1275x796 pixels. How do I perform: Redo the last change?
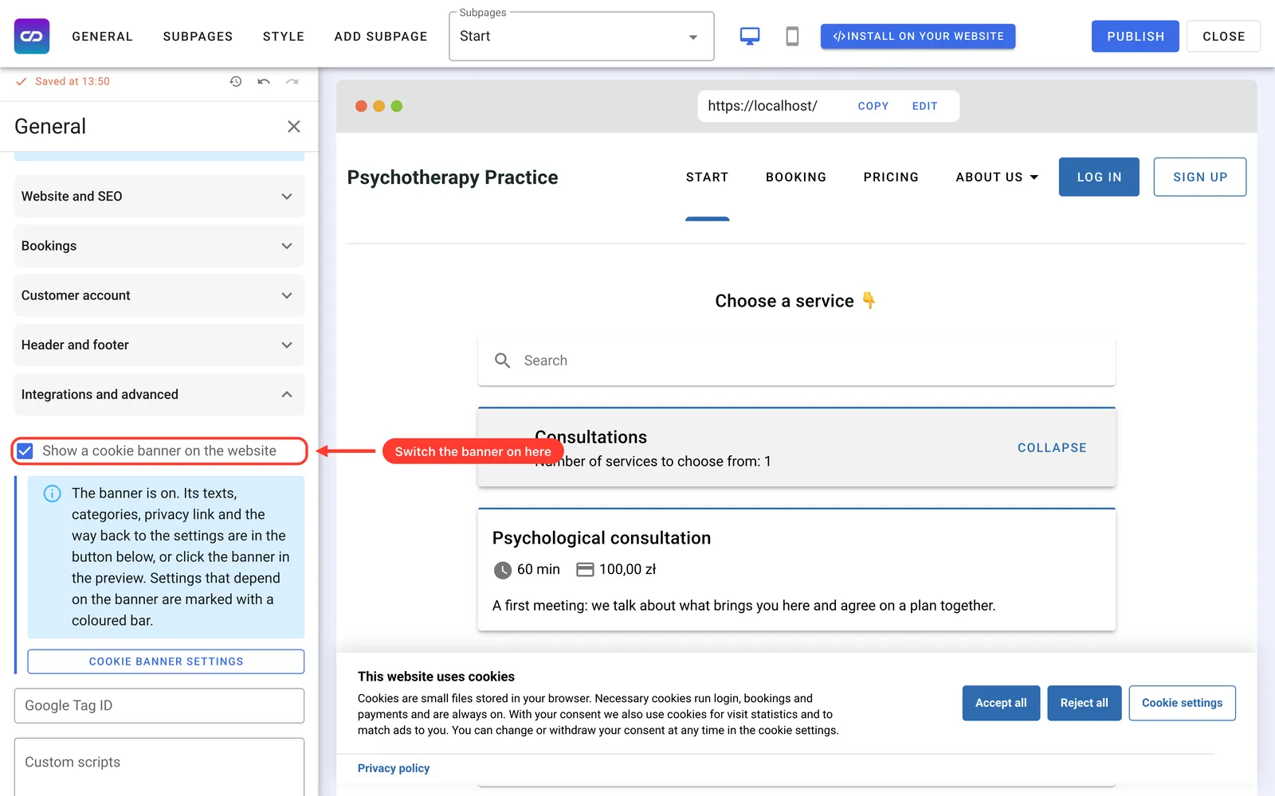(x=292, y=81)
